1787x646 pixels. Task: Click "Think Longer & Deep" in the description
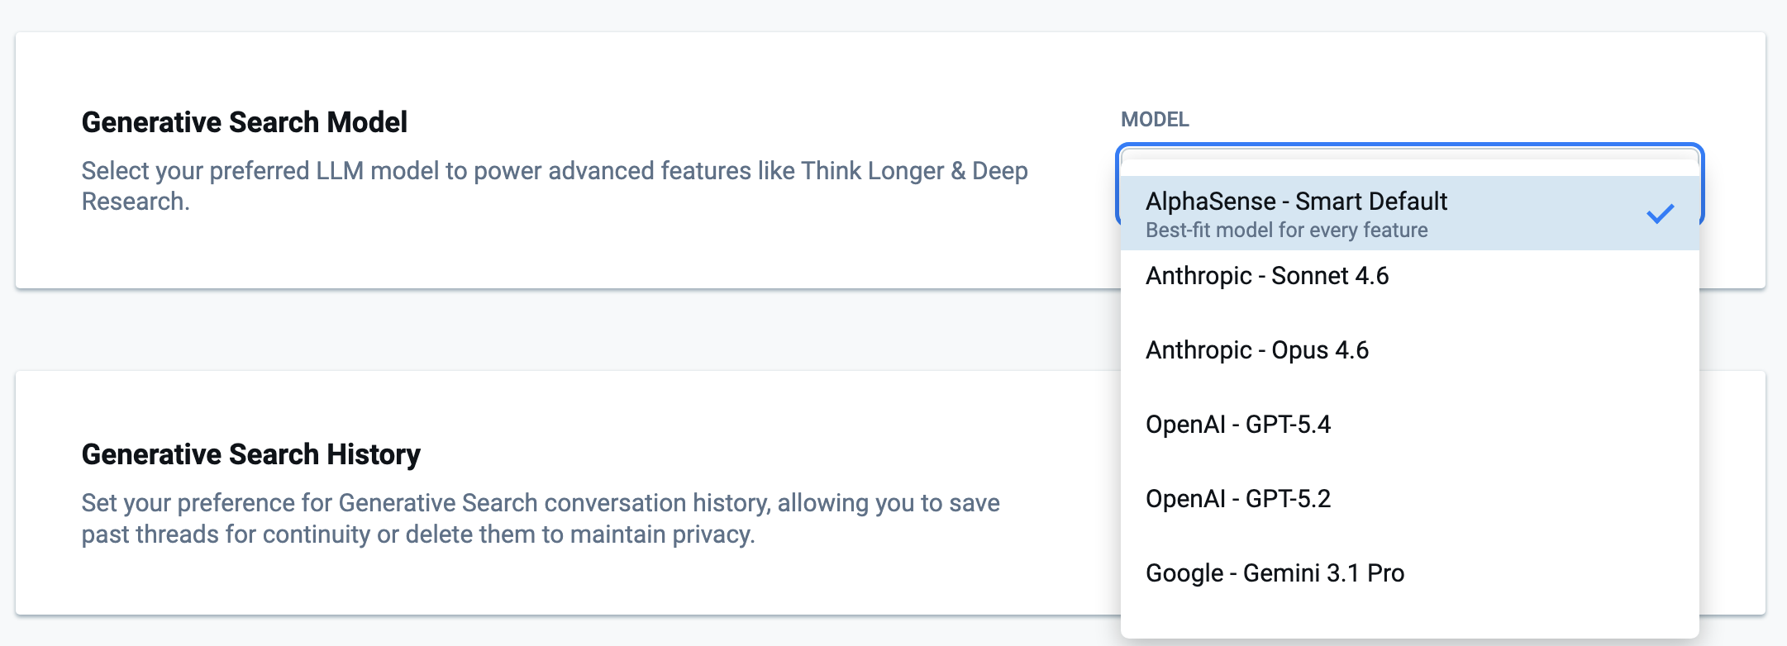coord(914,171)
